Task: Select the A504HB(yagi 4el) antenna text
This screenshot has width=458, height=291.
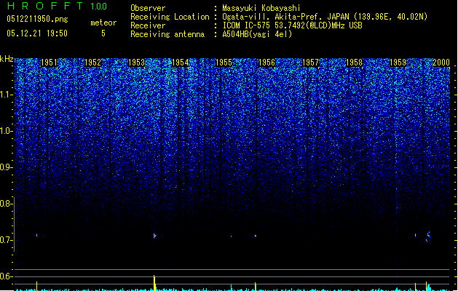Action: pos(257,34)
